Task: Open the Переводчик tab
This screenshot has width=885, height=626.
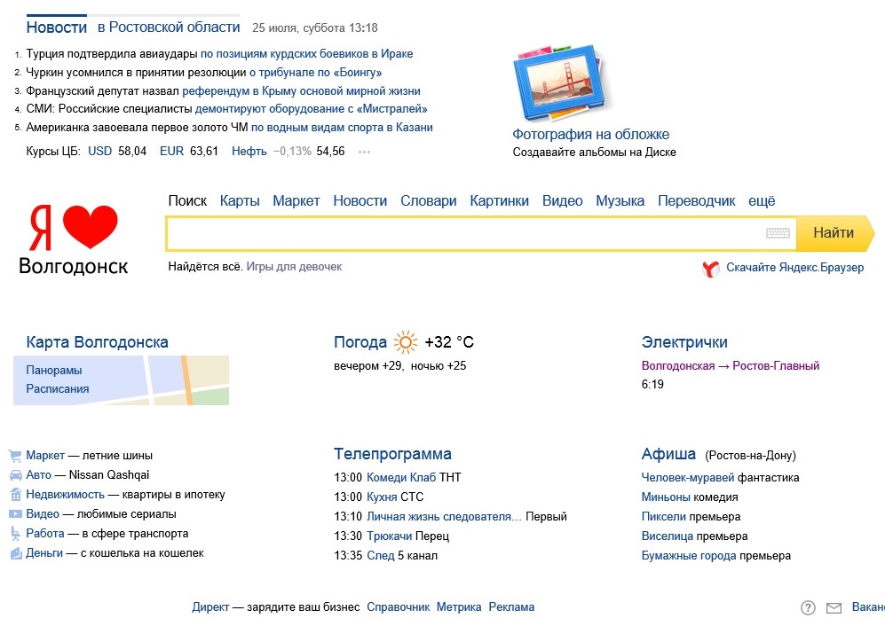Action: pos(697,200)
